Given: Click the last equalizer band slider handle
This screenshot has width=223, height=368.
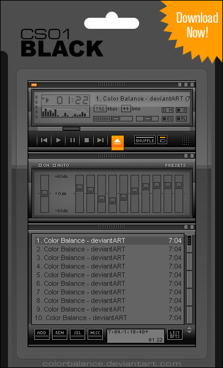Looking at the screenshot, I should pyautogui.click(x=179, y=186).
